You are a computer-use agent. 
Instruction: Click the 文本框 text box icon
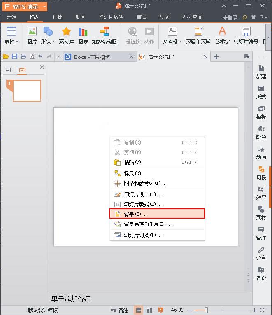[x=172, y=32]
